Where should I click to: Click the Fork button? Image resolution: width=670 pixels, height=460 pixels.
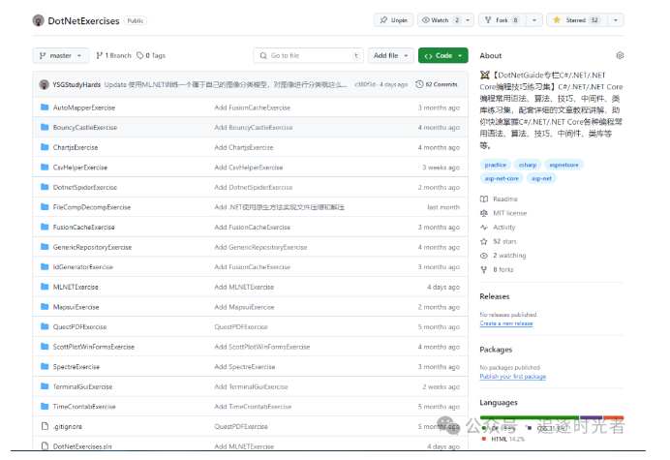502,20
